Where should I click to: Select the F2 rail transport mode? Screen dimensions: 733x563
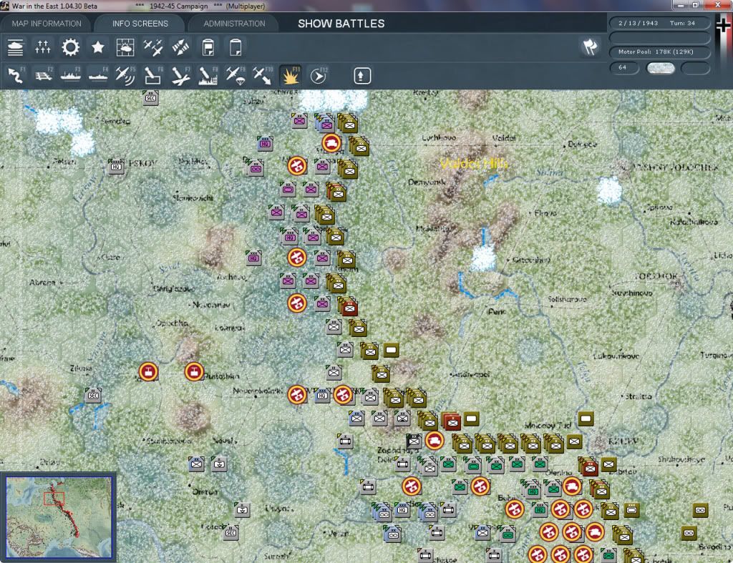[43, 76]
